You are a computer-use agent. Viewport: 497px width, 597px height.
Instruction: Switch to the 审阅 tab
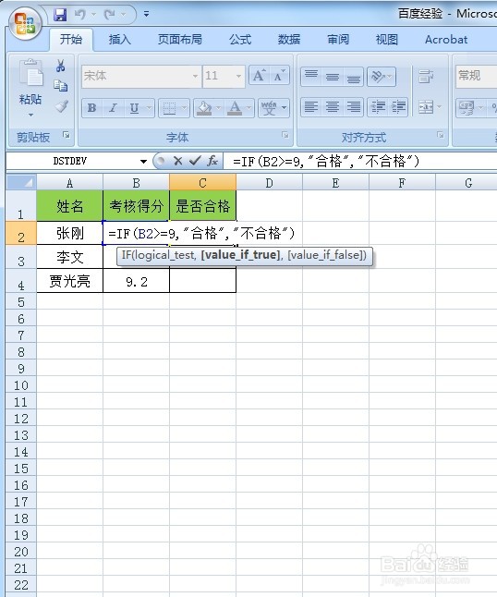338,39
